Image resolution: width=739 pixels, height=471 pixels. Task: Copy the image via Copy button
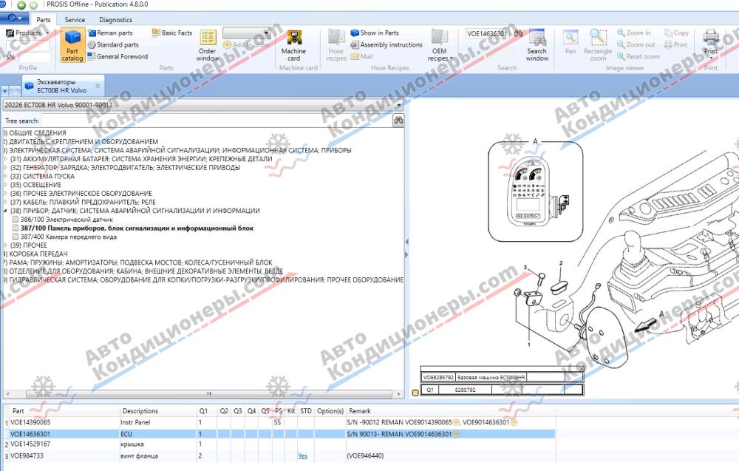pyautogui.click(x=676, y=33)
